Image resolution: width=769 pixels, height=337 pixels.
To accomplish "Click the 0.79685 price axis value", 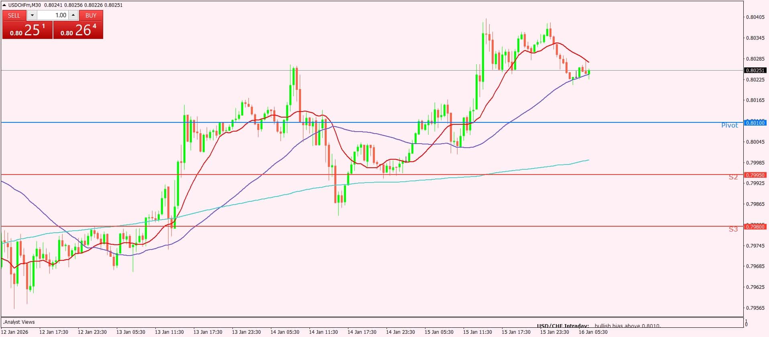I will click(755, 266).
